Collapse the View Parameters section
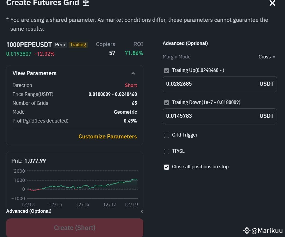Viewport: 285px width, 237px height. (133, 73)
